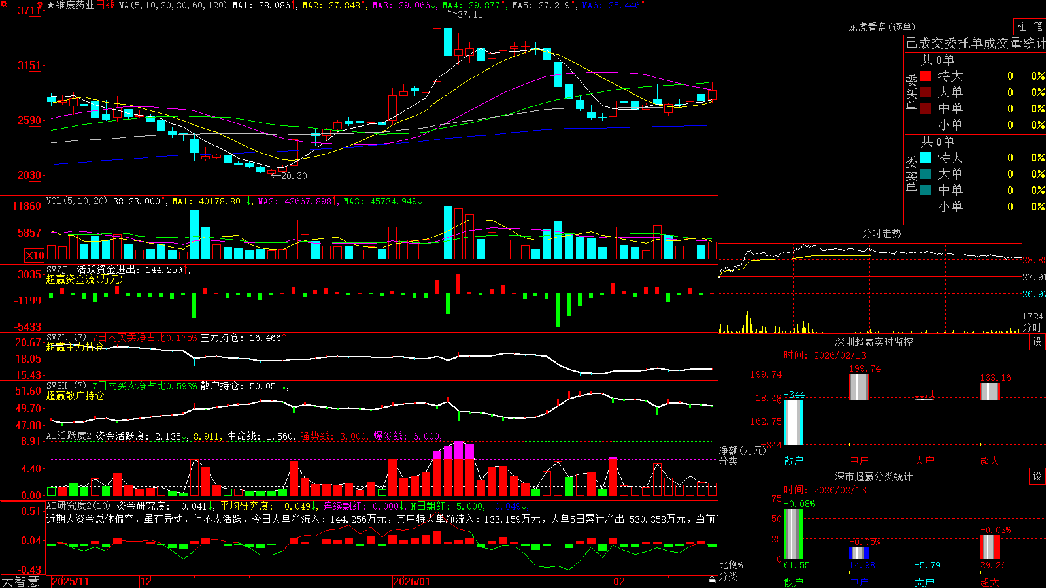1046x588 pixels.
Task: Open 设 settings for 深市超赢分类统计
Action: [1038, 476]
